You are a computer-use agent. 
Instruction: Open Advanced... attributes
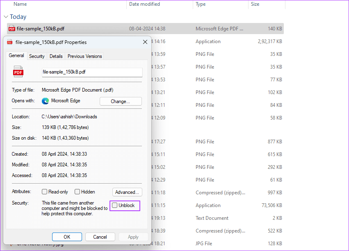pyautogui.click(x=127, y=192)
